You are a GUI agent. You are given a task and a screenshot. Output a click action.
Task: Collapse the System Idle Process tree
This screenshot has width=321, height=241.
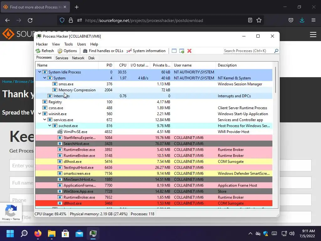click(40, 72)
